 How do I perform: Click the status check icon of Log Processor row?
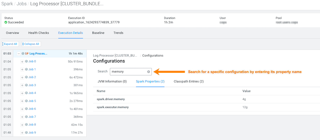(x=23, y=54)
